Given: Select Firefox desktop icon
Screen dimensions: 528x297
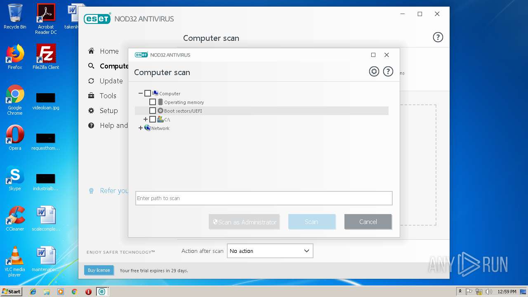Looking at the screenshot, I should pyautogui.click(x=15, y=57).
